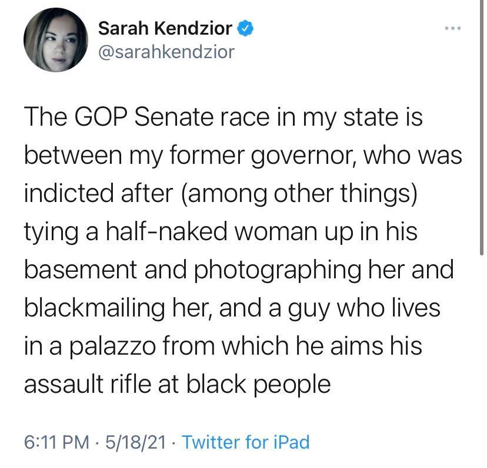487x468 pixels.
Task: Open the @sarahkendzior handle
Action: pyautogui.click(x=168, y=52)
